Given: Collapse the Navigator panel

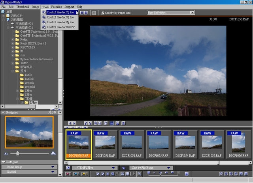Looking at the screenshot, I should click(3, 112).
